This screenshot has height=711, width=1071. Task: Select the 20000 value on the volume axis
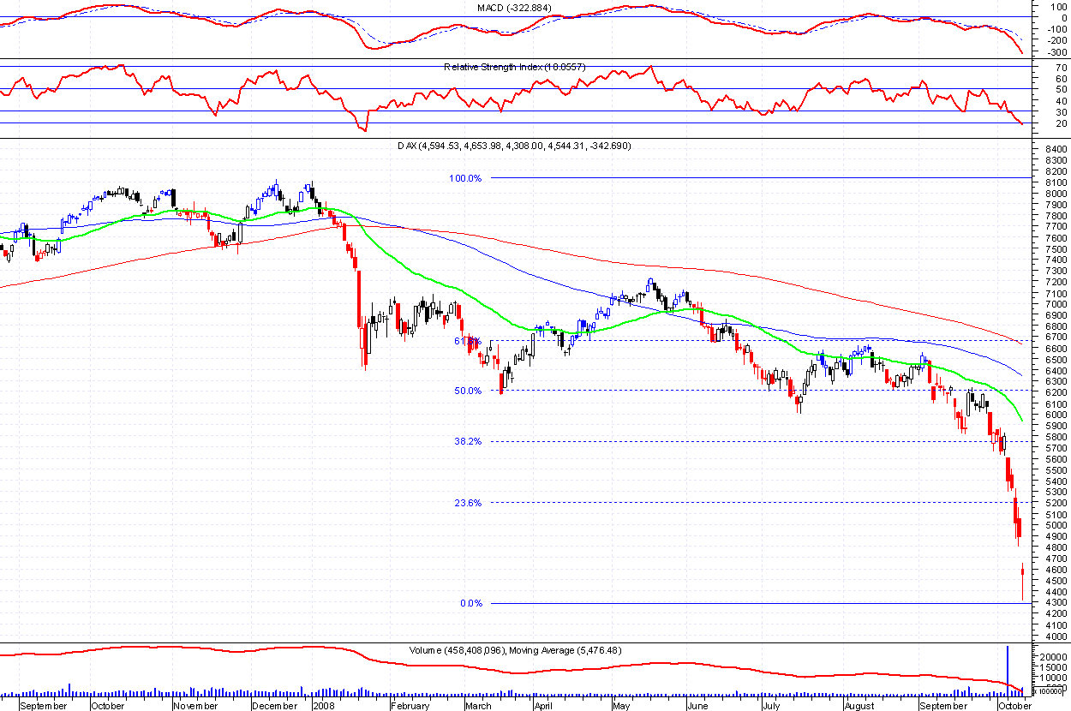pos(1053,656)
